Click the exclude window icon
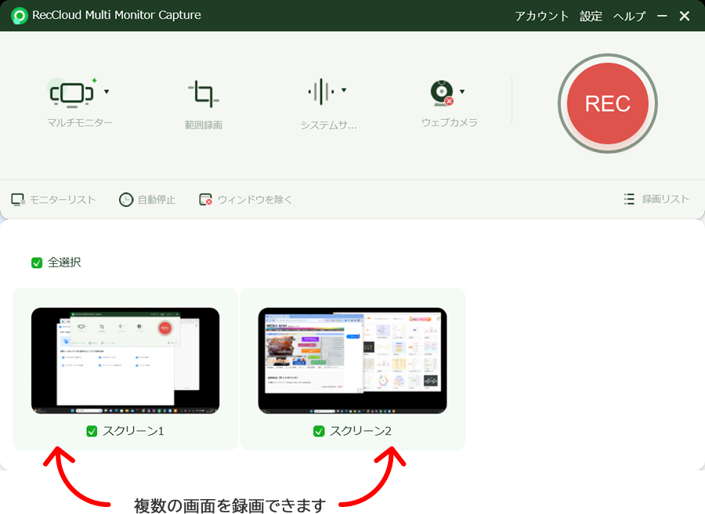This screenshot has height=514, width=705. [x=205, y=200]
